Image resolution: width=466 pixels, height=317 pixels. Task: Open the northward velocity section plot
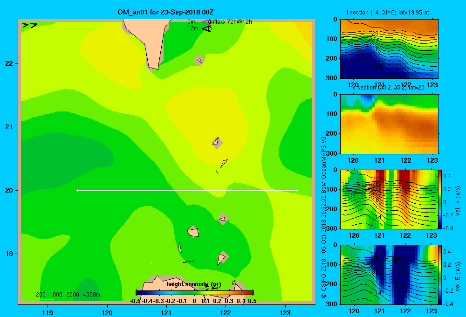[389, 199]
